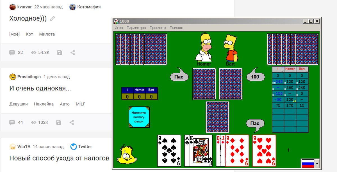The image size is (337, 172).
Task: Click the 1000 game title bar icon
Action: [x=116, y=21]
